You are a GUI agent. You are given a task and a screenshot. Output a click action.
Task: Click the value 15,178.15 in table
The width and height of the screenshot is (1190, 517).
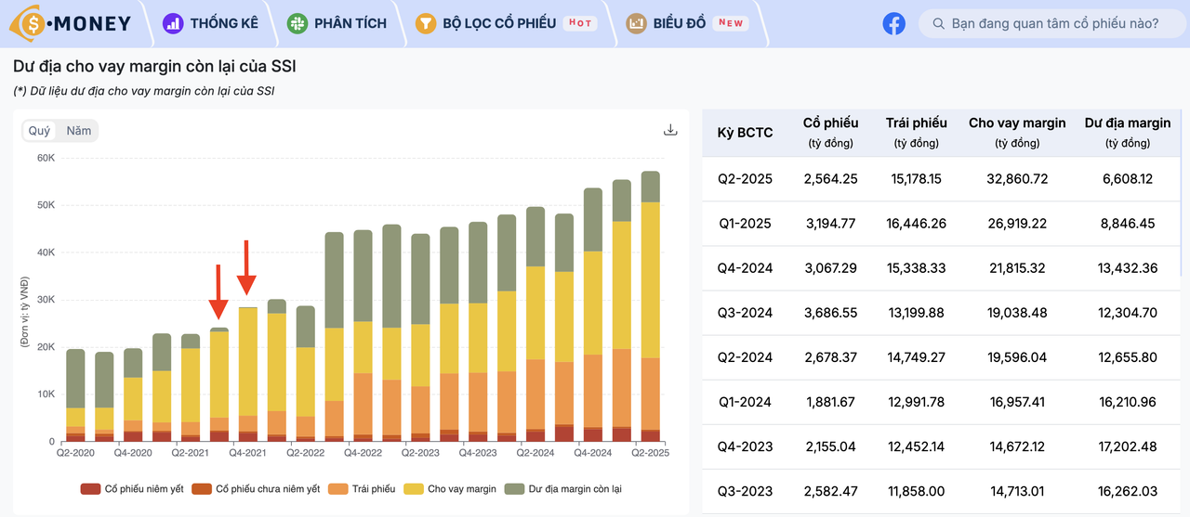point(916,179)
